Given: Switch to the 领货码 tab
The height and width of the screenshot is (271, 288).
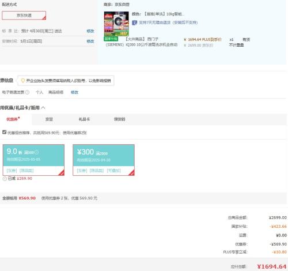Looking at the screenshot, I should [119, 119].
